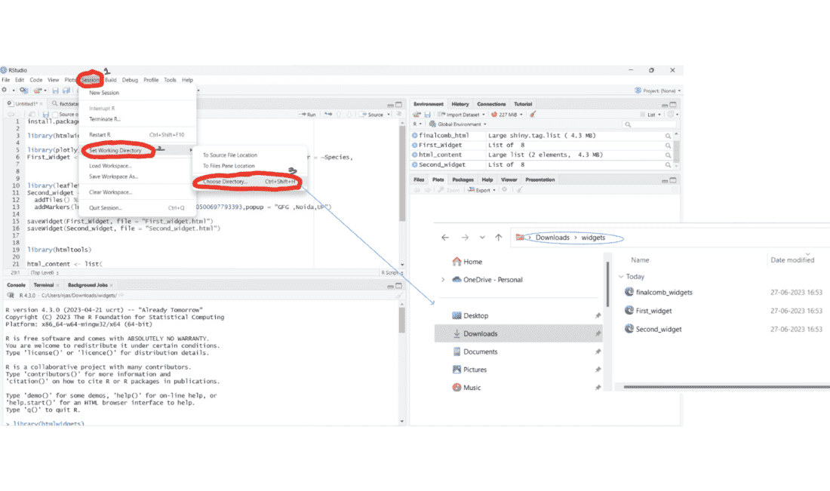Click the forward arrow in File Explorer
This screenshot has width=830, height=491.
pos(465,238)
